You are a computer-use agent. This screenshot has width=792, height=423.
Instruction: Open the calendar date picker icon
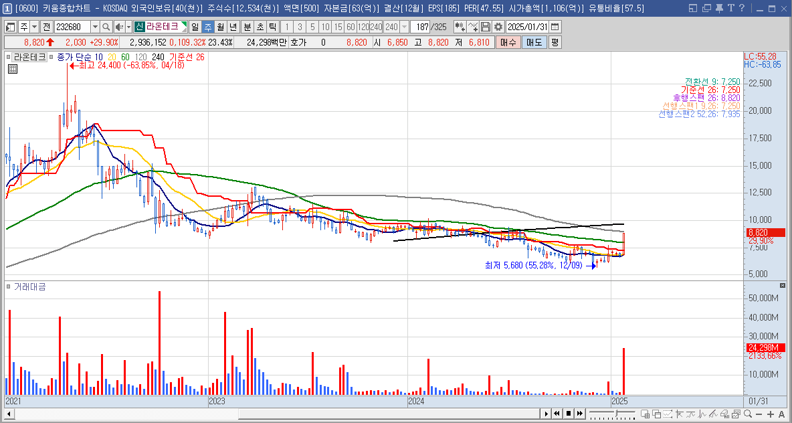(x=555, y=27)
